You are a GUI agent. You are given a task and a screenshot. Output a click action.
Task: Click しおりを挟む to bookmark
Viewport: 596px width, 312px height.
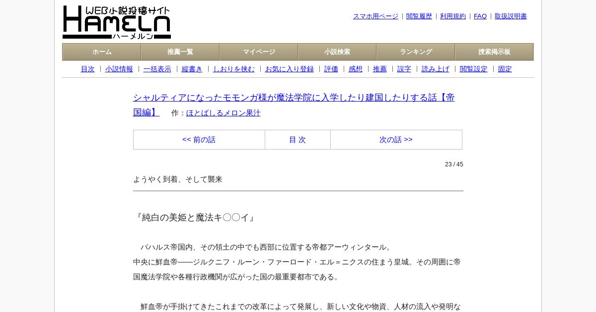[234, 69]
